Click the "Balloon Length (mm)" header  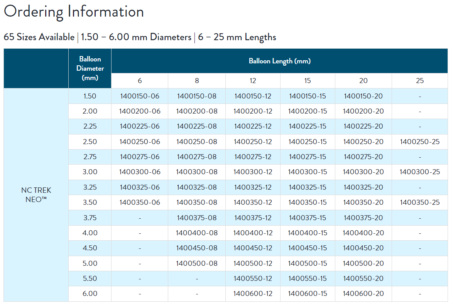coord(280,61)
